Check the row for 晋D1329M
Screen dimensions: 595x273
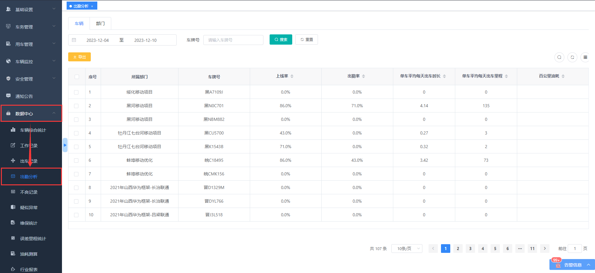pos(76,188)
